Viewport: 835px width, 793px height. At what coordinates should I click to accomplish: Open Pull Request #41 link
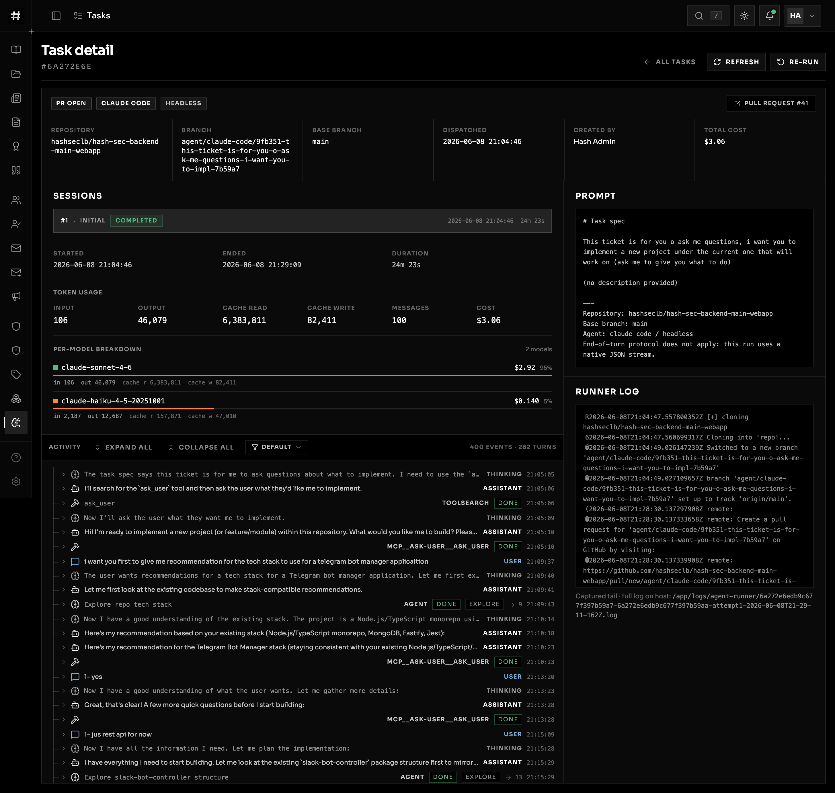[771, 103]
